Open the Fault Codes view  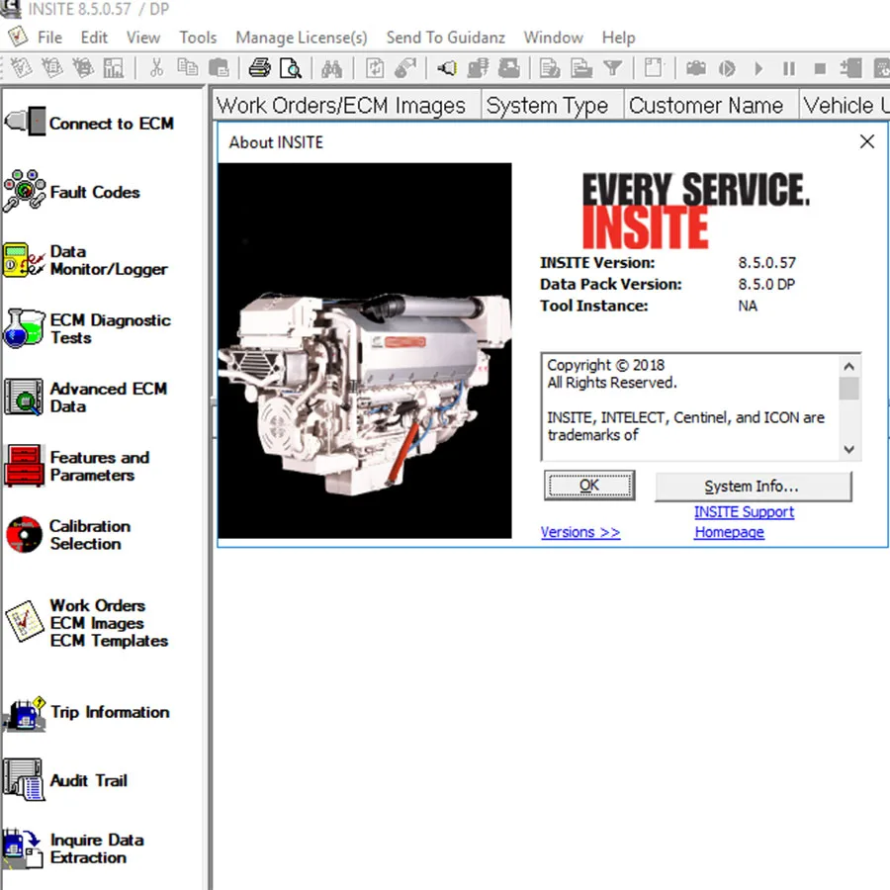point(72,192)
